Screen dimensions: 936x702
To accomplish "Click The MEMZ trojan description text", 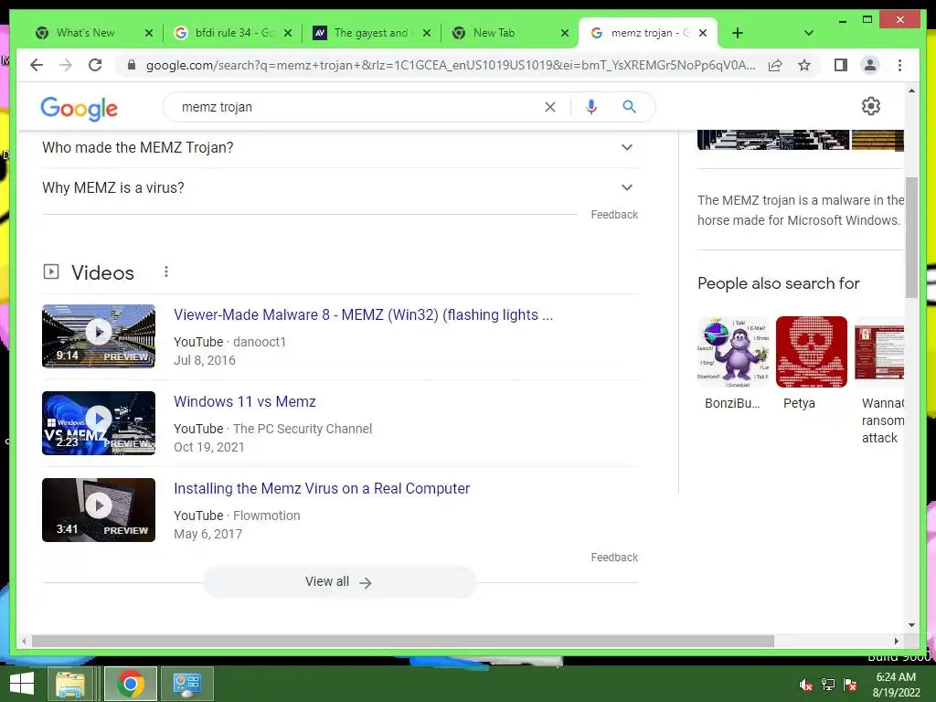I will [x=801, y=210].
